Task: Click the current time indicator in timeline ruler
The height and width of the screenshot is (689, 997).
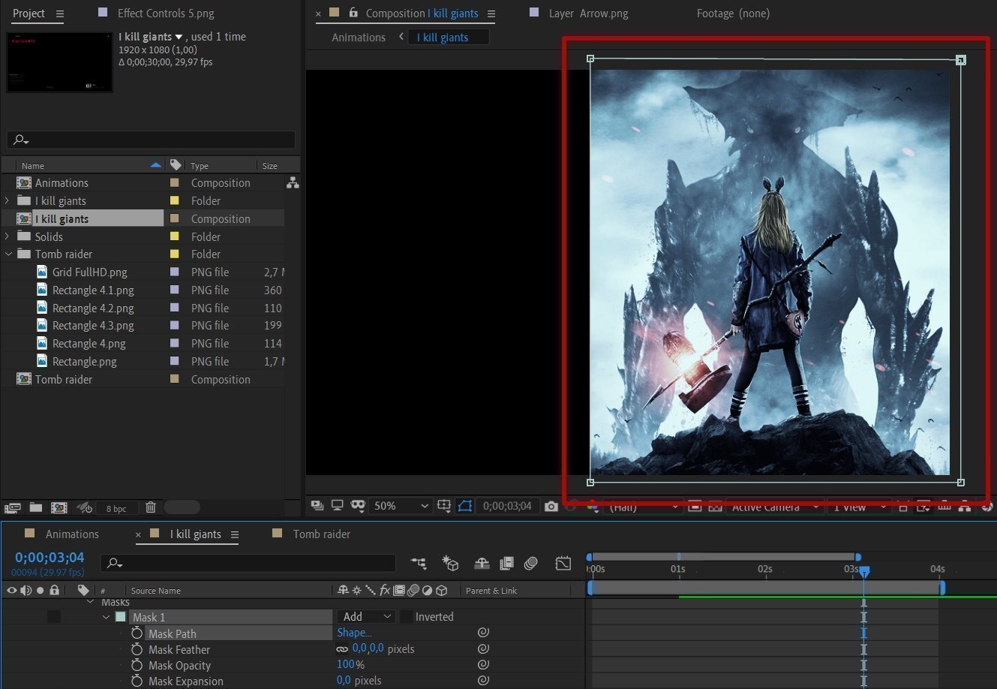Action: pos(863,572)
